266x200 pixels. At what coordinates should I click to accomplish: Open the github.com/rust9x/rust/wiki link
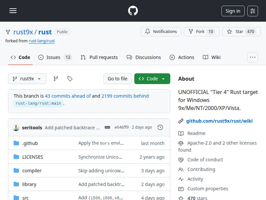219,121
